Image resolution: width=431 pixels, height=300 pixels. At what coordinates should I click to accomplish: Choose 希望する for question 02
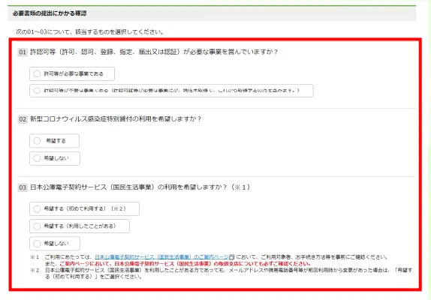54,141
